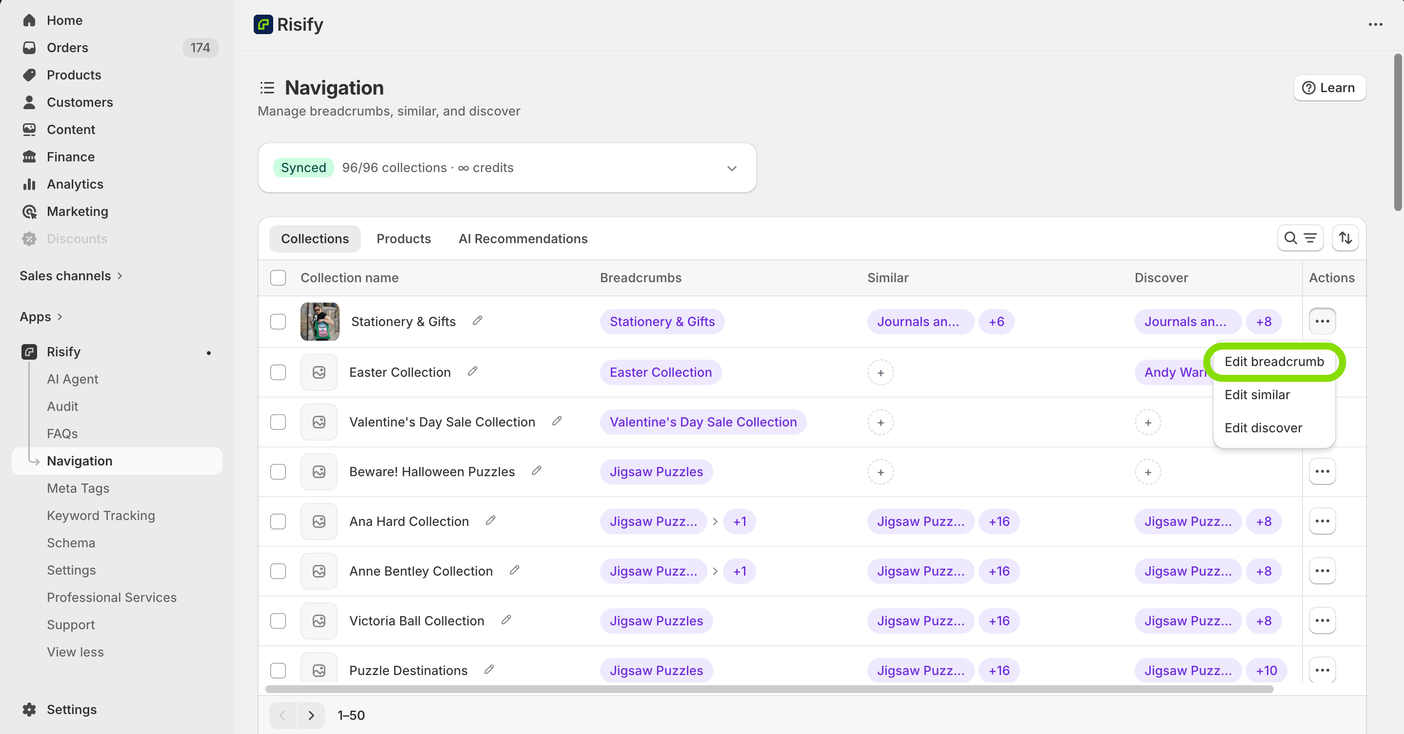Screen dimensions: 1404x734
Task: Add discover item for Beware! Halloween Puzzles
Action: click(1148, 472)
